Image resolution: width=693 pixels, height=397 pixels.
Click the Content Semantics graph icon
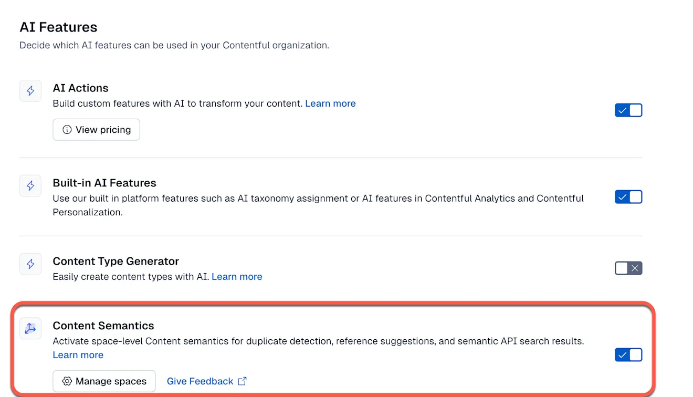tap(30, 329)
